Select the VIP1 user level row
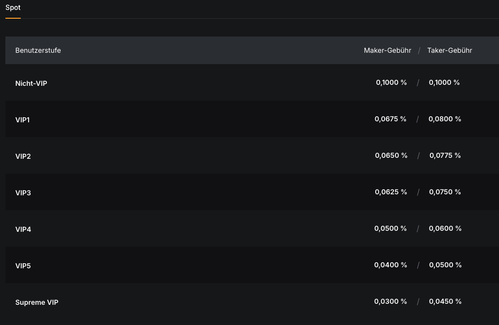 click(23, 120)
